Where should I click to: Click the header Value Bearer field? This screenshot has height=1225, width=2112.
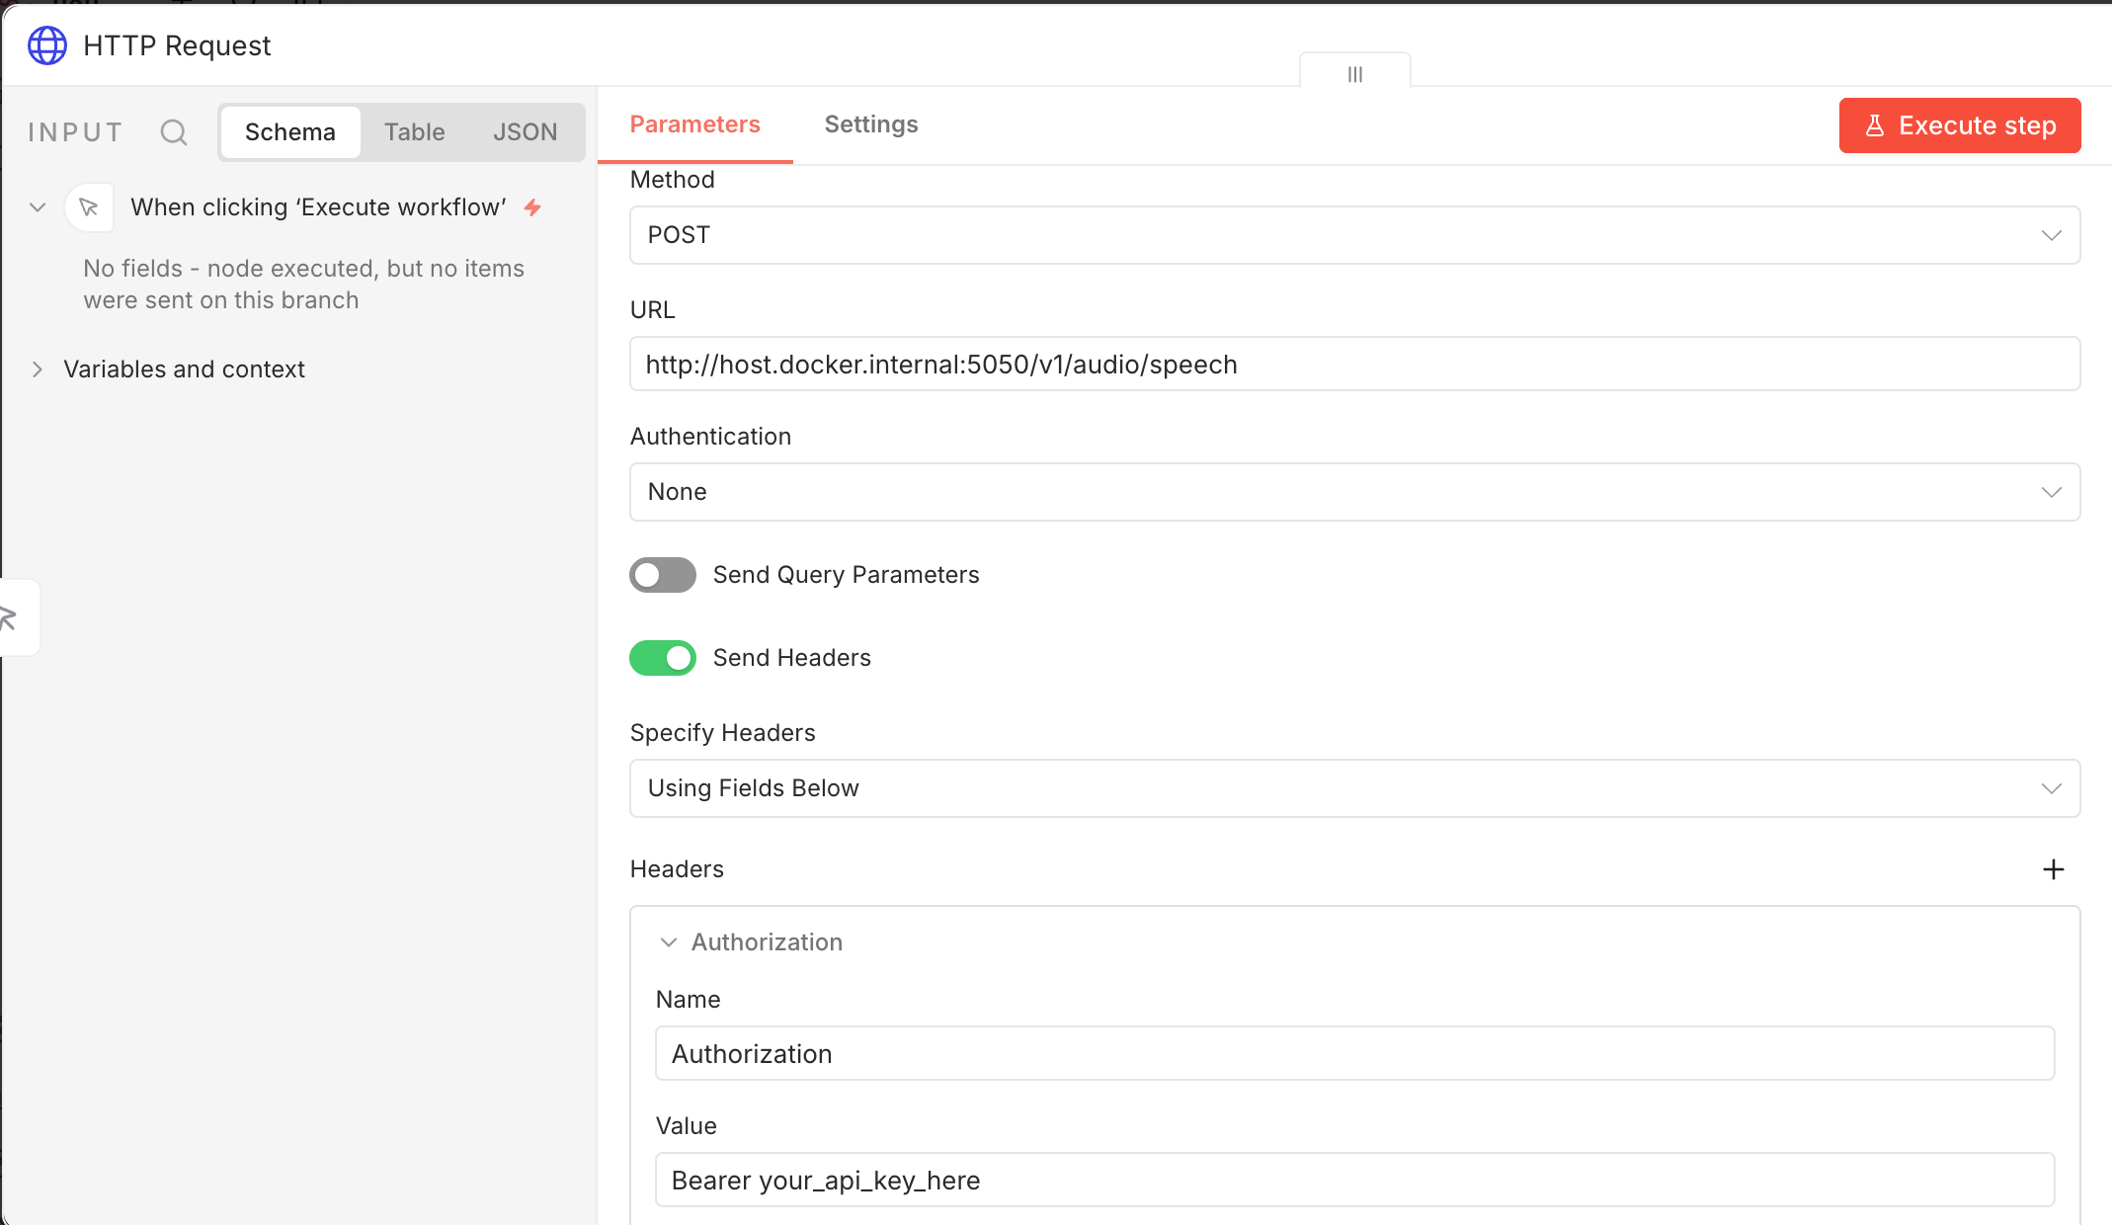coord(1355,1181)
